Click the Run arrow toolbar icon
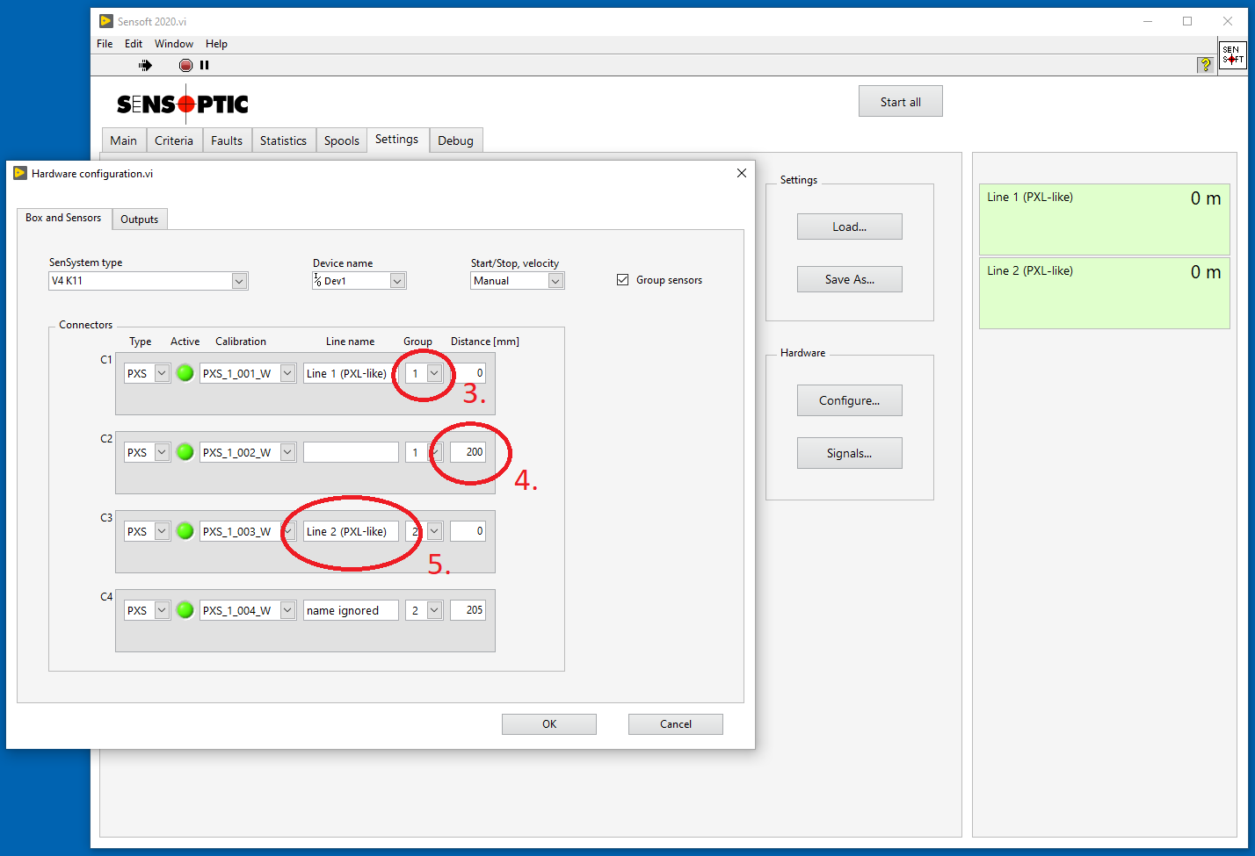This screenshot has height=856, width=1255. (x=146, y=65)
